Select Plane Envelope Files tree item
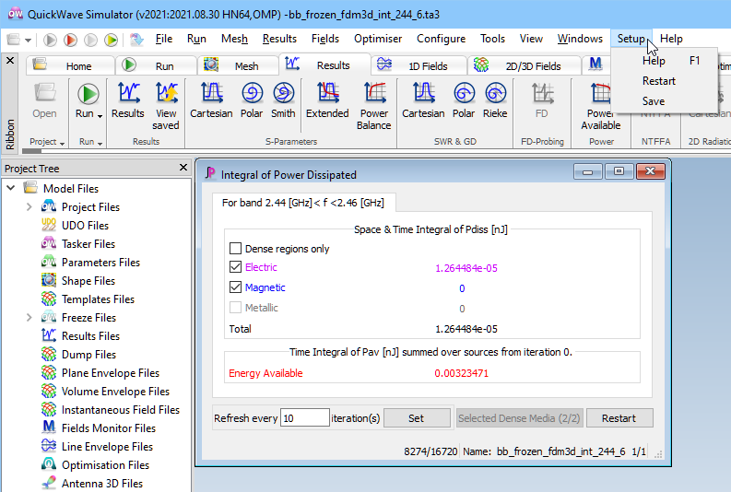The height and width of the screenshot is (492, 731). [110, 373]
